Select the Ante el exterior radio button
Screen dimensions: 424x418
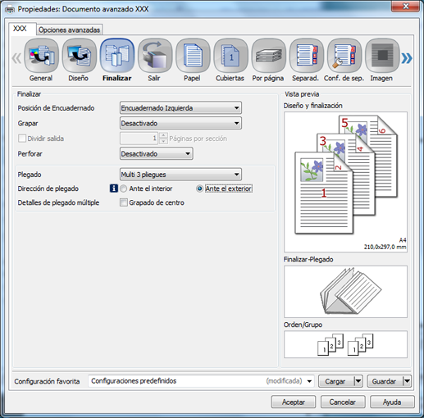click(199, 189)
